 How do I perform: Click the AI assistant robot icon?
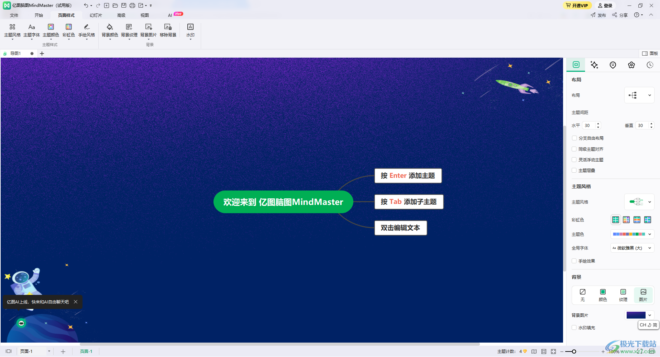[x=21, y=323]
